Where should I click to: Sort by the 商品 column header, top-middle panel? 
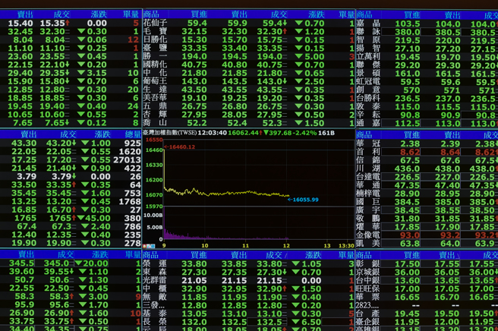[151, 14]
